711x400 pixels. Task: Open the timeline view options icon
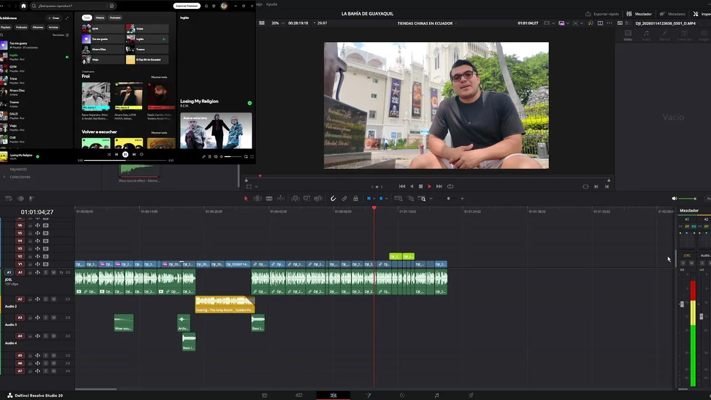(8, 198)
